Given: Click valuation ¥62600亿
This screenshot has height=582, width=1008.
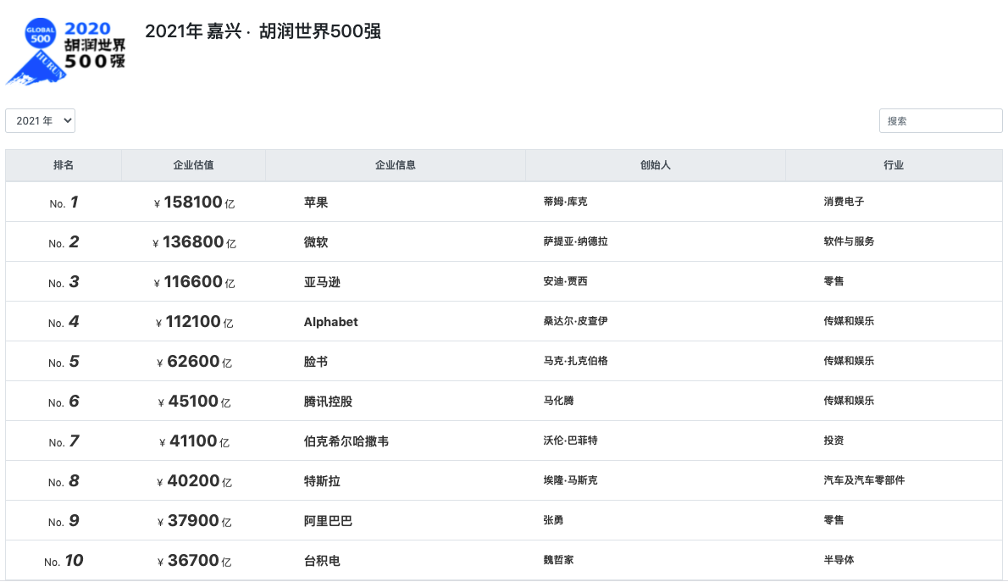Looking at the screenshot, I should coord(194,362).
